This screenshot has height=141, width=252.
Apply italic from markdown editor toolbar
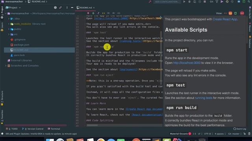click(98, 13)
